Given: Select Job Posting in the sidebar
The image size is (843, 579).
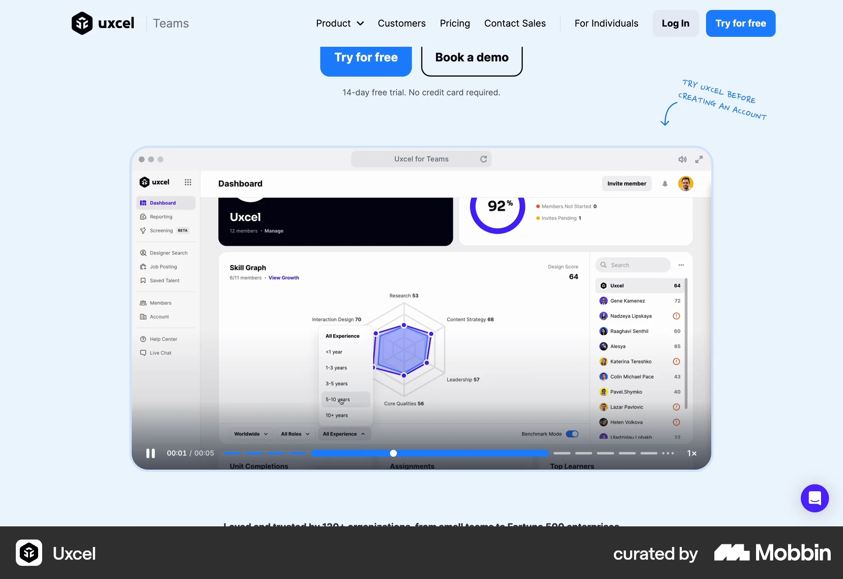Looking at the screenshot, I should 163,267.
